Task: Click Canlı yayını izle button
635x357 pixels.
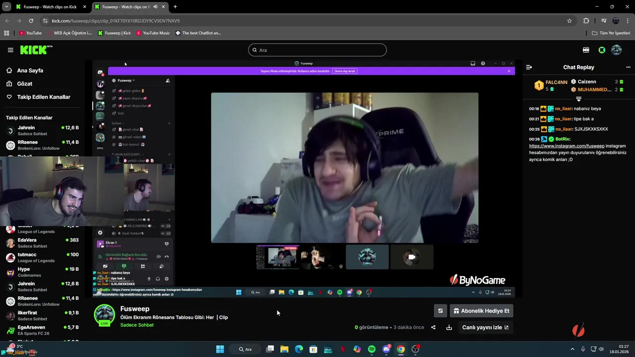Action: coord(486,327)
